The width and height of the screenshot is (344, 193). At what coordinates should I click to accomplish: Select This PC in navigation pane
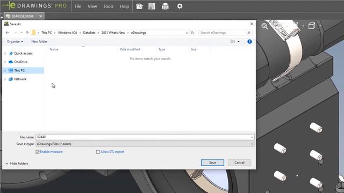tap(19, 70)
